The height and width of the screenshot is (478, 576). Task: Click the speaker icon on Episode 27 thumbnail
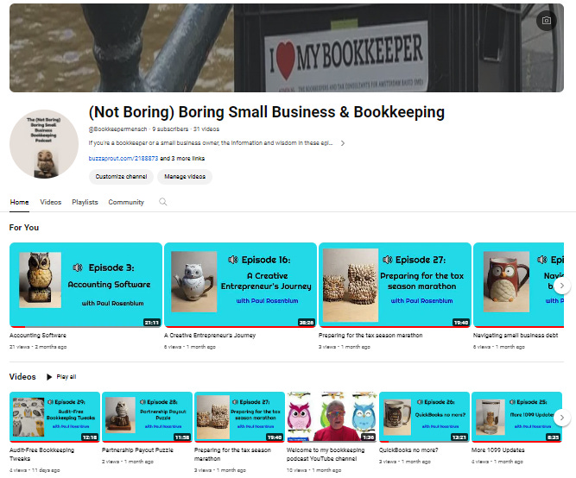387,260
